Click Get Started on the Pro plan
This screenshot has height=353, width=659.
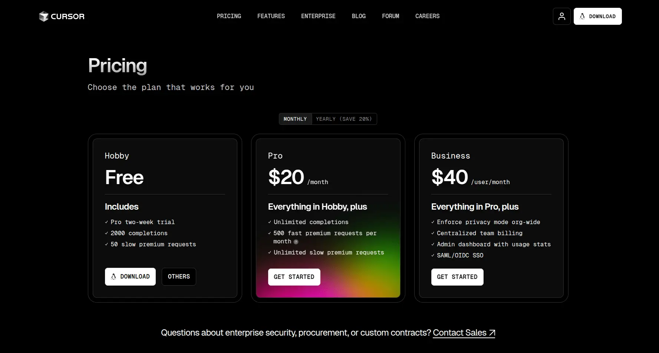tap(294, 277)
